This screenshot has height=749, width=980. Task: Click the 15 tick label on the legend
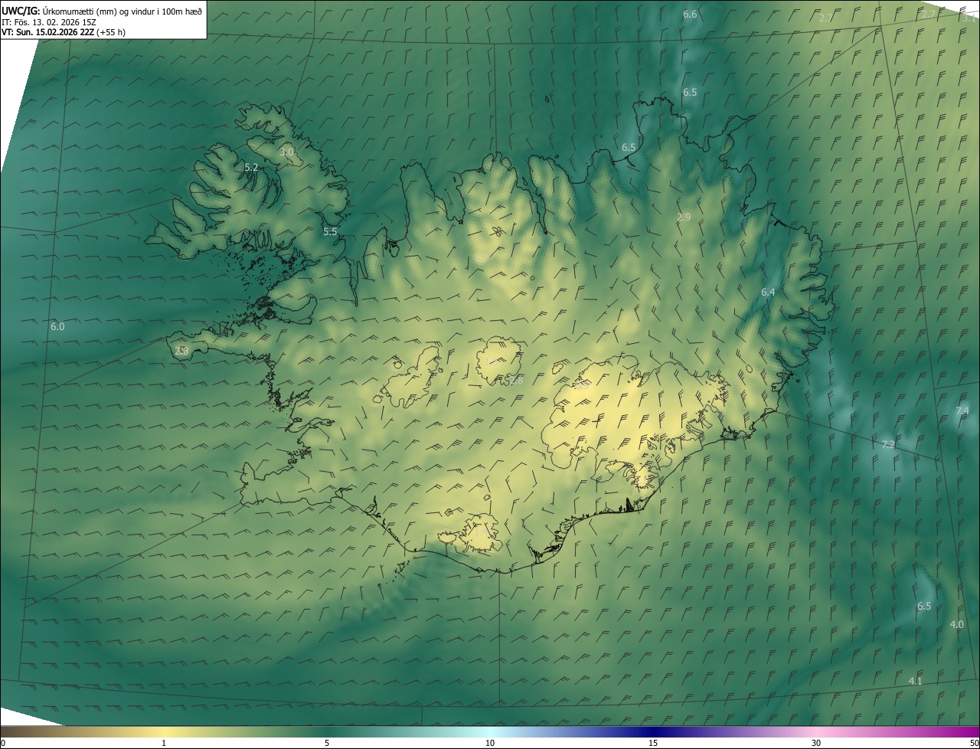click(x=653, y=743)
